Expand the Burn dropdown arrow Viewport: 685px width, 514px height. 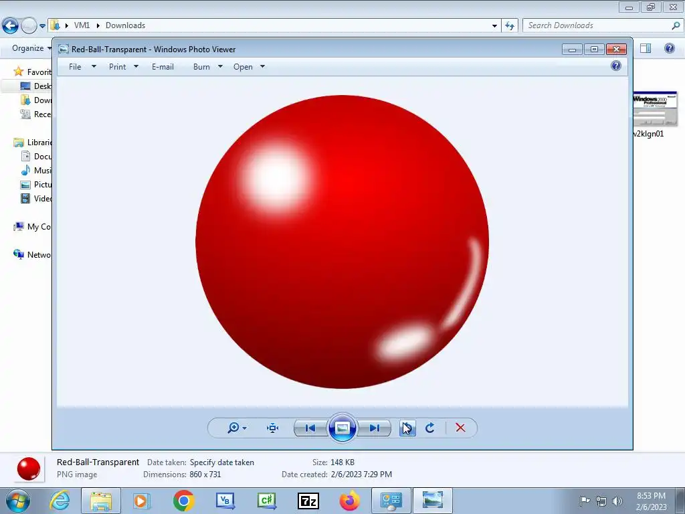(x=220, y=67)
